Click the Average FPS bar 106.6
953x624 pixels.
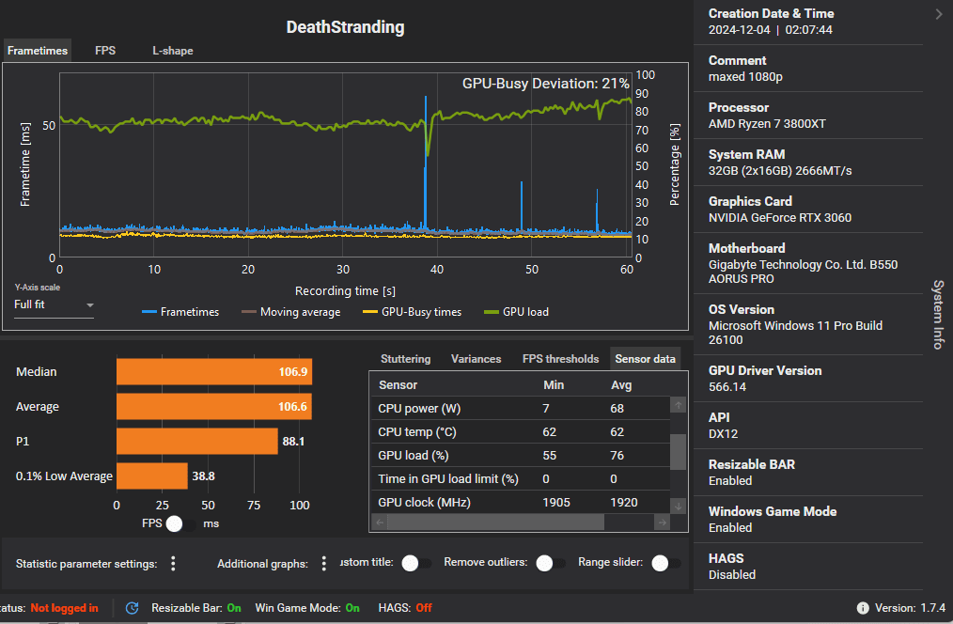pyautogui.click(x=214, y=407)
